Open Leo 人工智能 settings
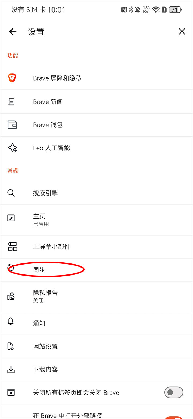 pos(51,148)
